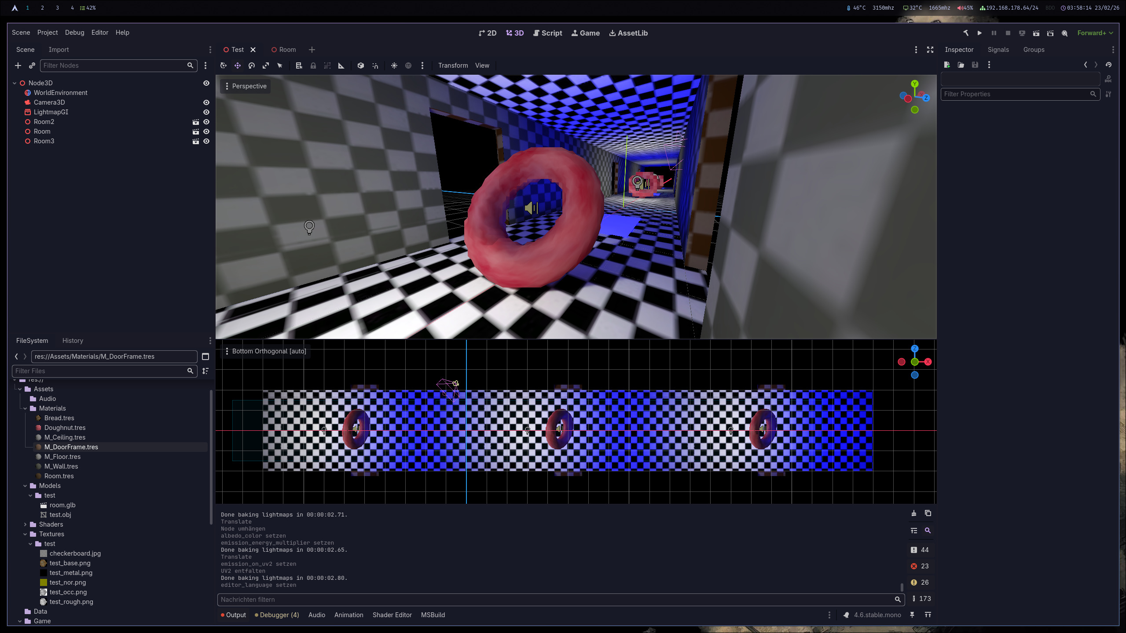Viewport: 1126px width, 633px height.
Task: Switch to the Signals tab
Action: 998,49
